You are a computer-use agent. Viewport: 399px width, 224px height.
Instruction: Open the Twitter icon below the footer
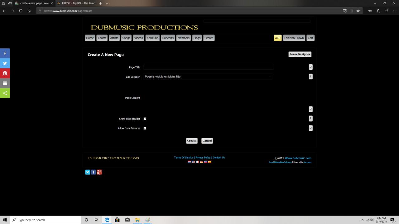[88, 172]
